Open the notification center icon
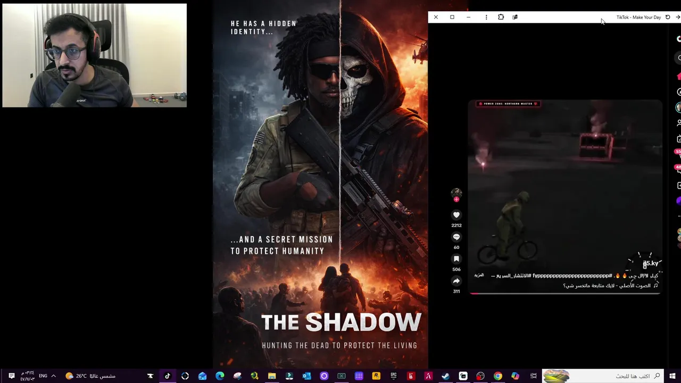 [11, 376]
